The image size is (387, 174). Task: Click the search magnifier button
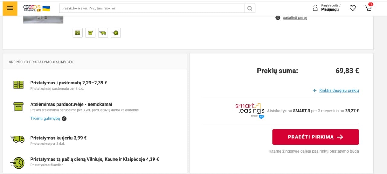[x=250, y=8]
